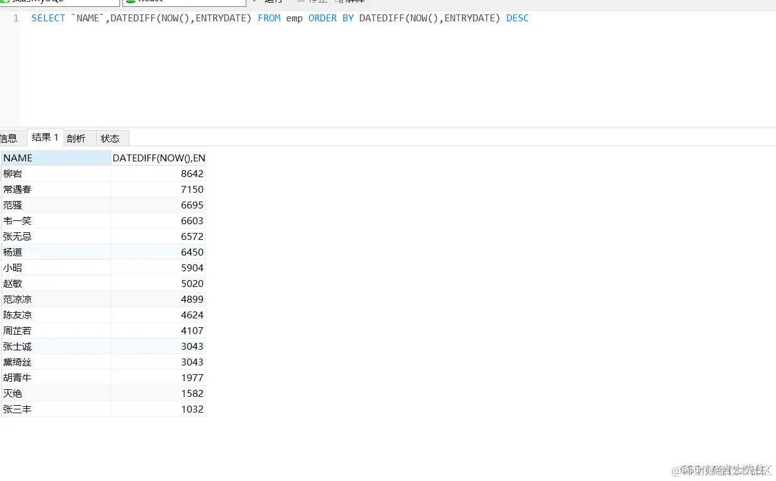Screen dimensions: 776x481
Task: Click the value 5904 cell
Action: pyautogui.click(x=158, y=268)
